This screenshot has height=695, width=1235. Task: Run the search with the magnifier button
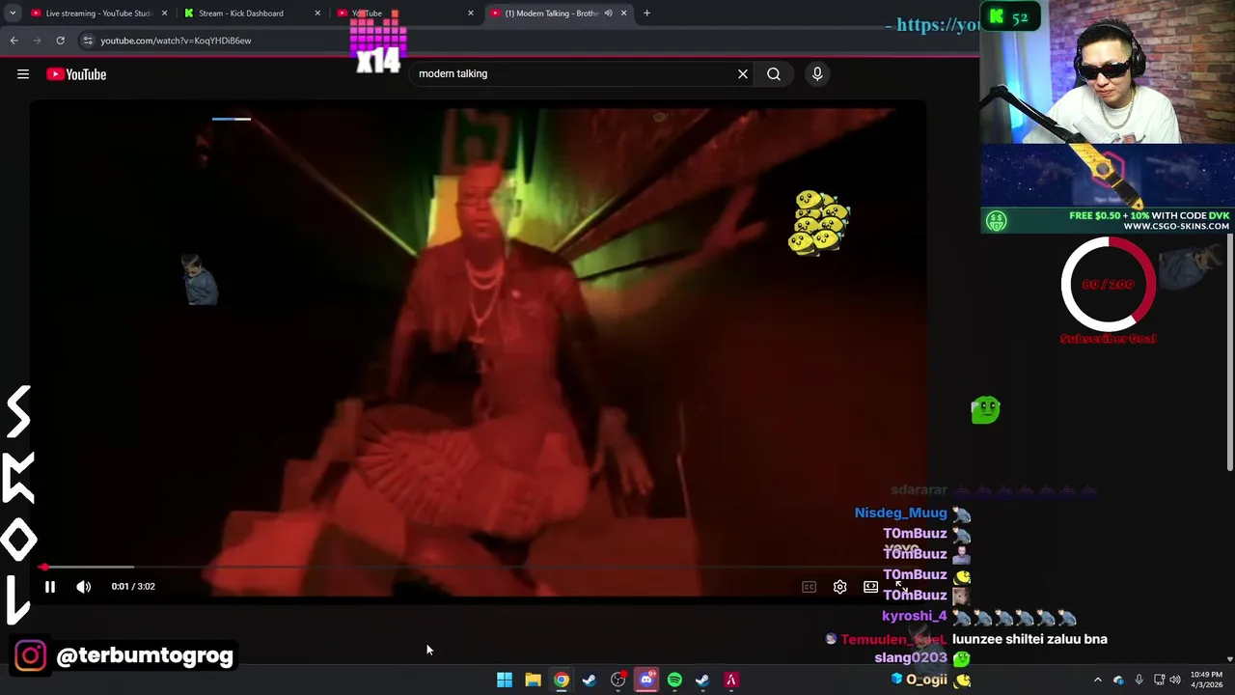click(x=774, y=73)
